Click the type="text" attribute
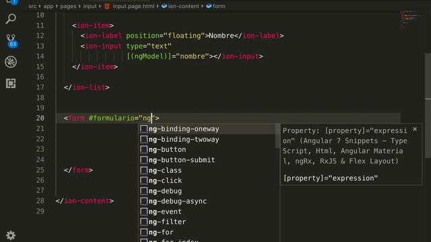 149,46
